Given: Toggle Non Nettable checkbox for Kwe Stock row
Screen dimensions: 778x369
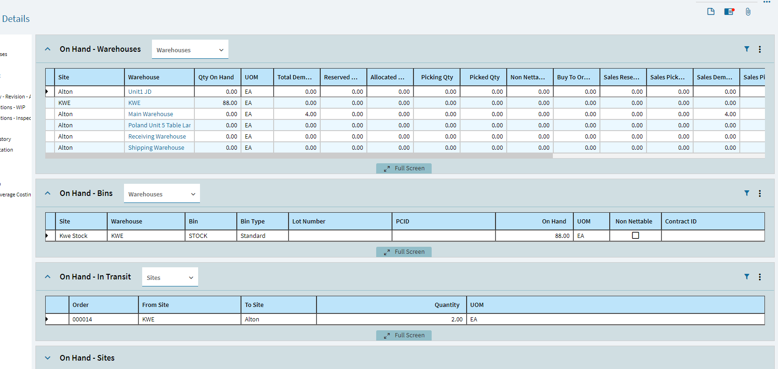Looking at the screenshot, I should tap(635, 236).
